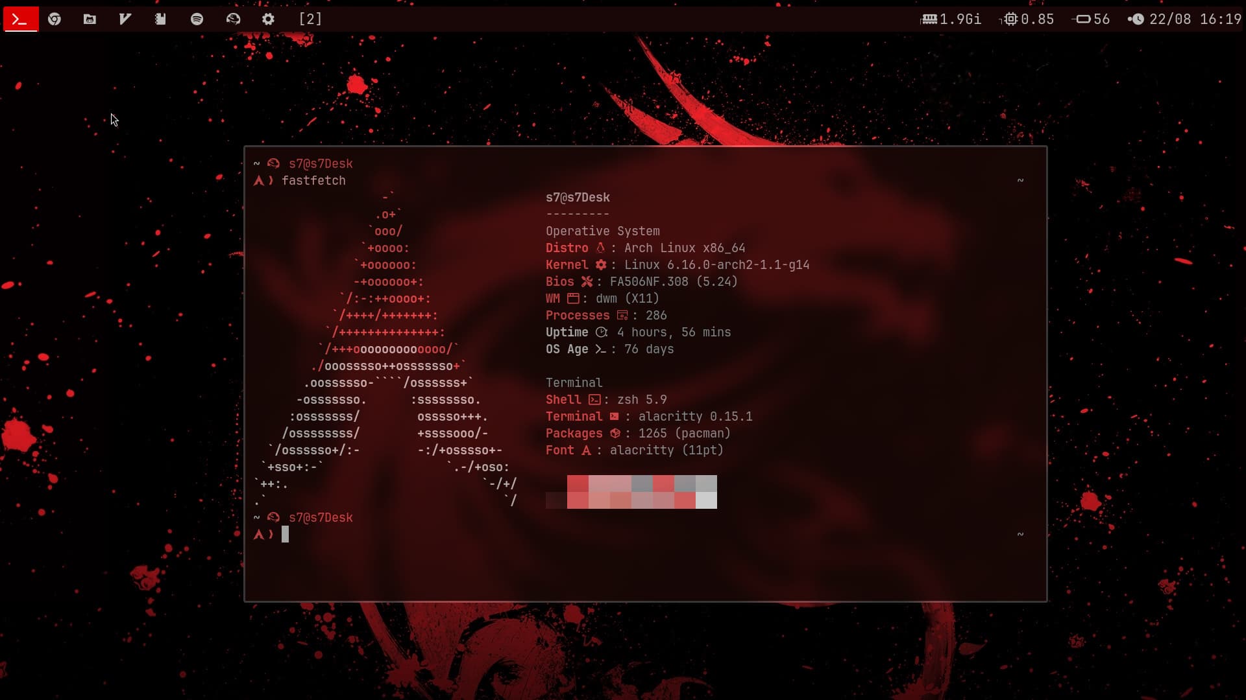Click the gear icon beside Kernel

[601, 264]
